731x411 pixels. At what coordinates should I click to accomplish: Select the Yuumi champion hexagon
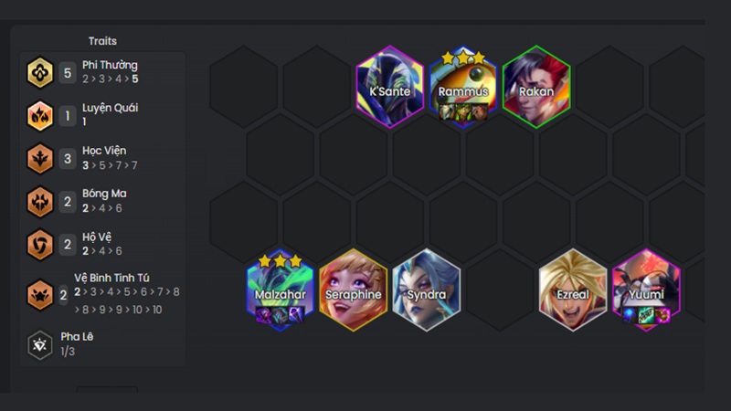646,290
